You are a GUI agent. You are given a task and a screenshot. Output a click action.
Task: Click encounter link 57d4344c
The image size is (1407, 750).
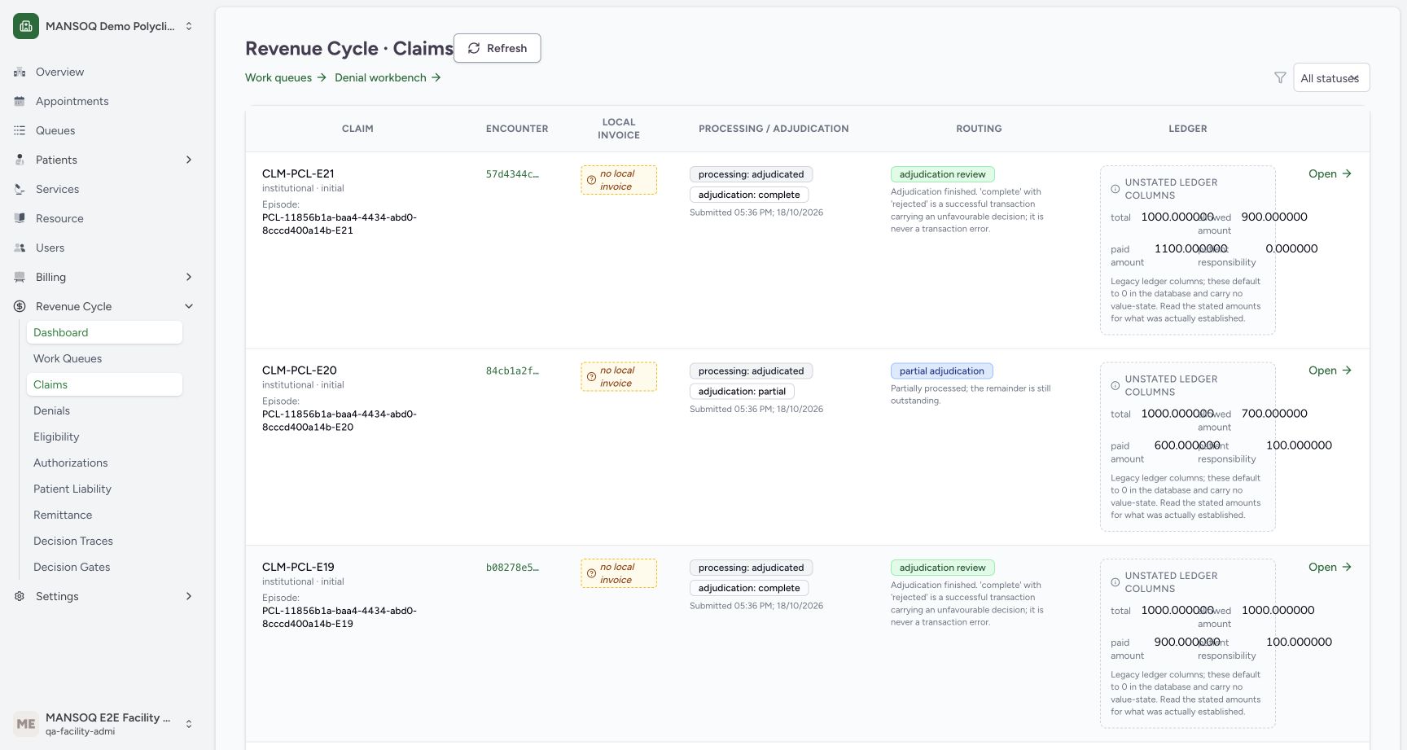512,174
